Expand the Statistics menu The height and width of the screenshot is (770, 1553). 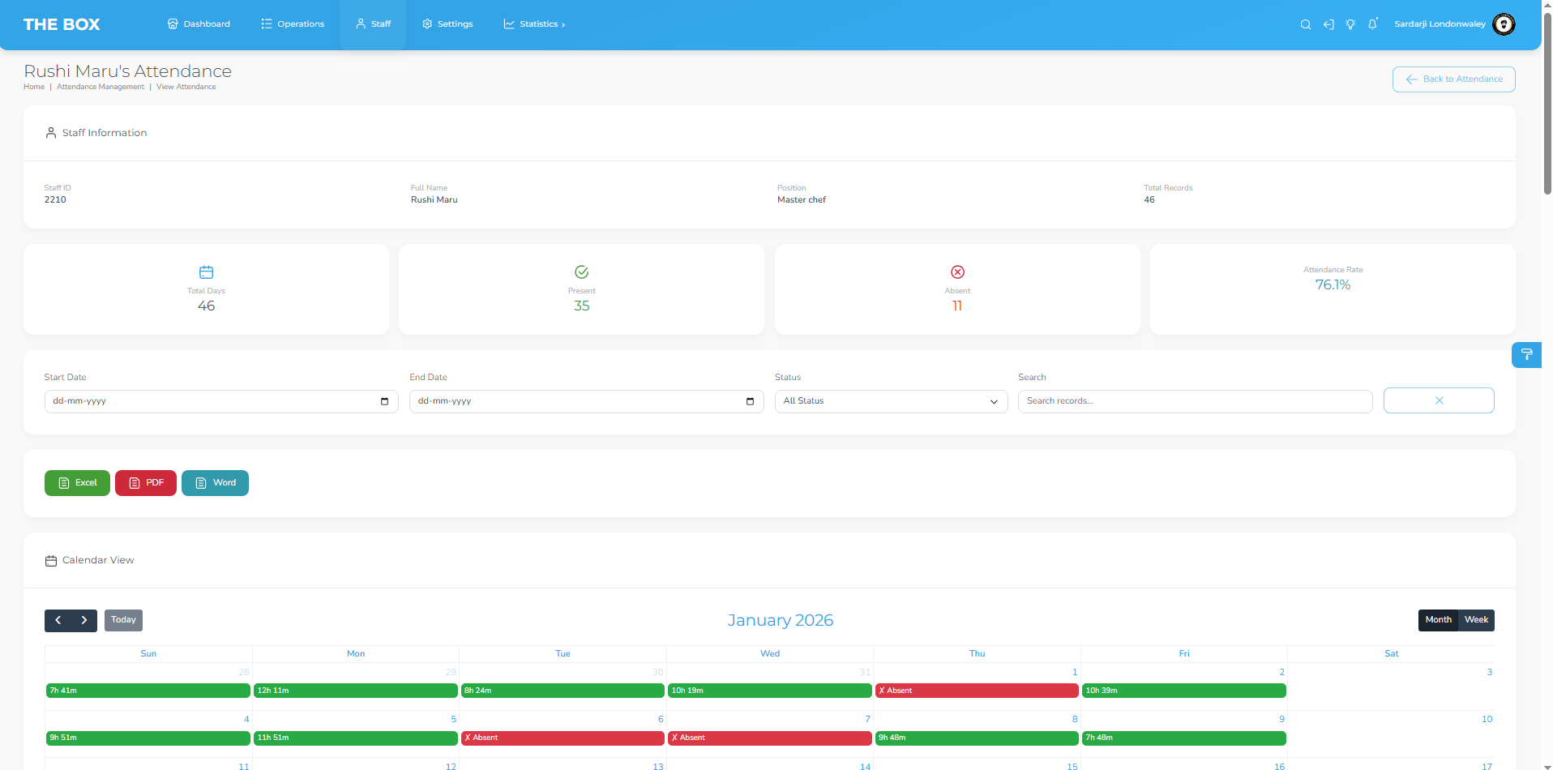535,24
